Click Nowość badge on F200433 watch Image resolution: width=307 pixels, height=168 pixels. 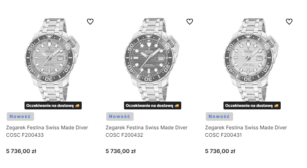click(x=20, y=116)
